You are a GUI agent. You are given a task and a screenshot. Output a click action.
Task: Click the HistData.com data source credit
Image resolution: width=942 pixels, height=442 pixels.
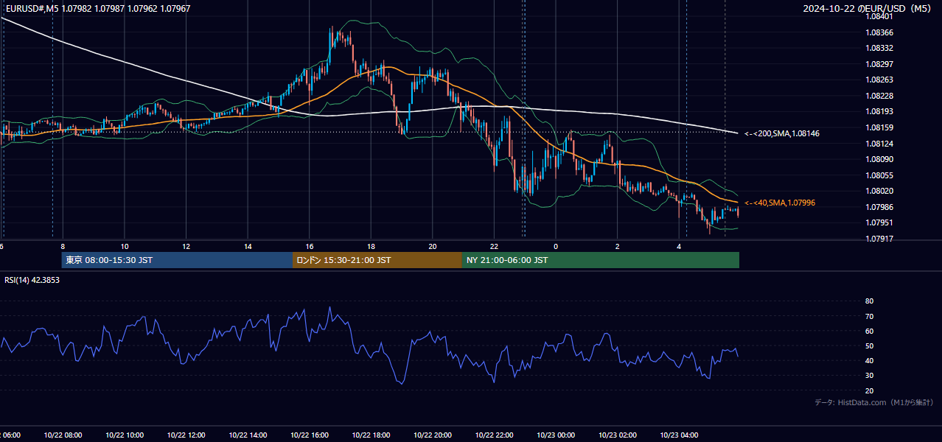pos(874,403)
